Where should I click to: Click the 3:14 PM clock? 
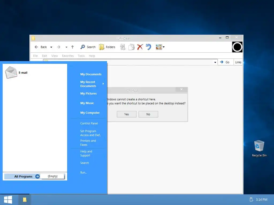point(262,200)
